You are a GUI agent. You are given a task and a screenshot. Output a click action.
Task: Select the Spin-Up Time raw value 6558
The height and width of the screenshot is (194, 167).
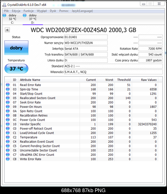(x=153, y=89)
